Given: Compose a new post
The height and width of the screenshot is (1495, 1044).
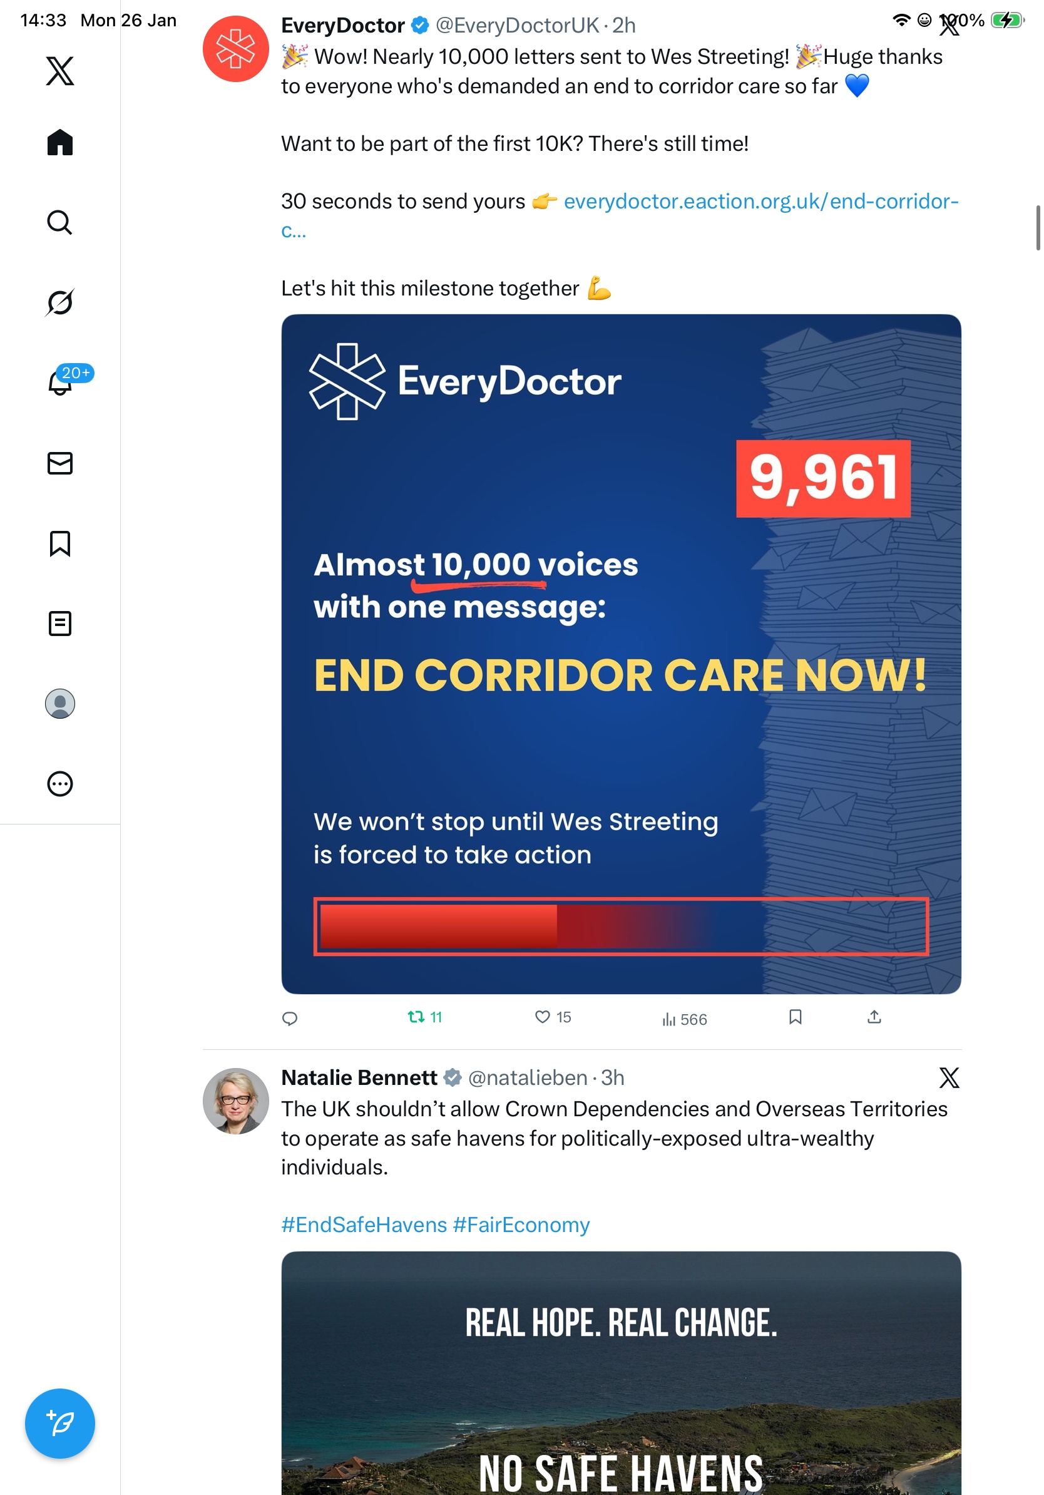Looking at the screenshot, I should (60, 1424).
